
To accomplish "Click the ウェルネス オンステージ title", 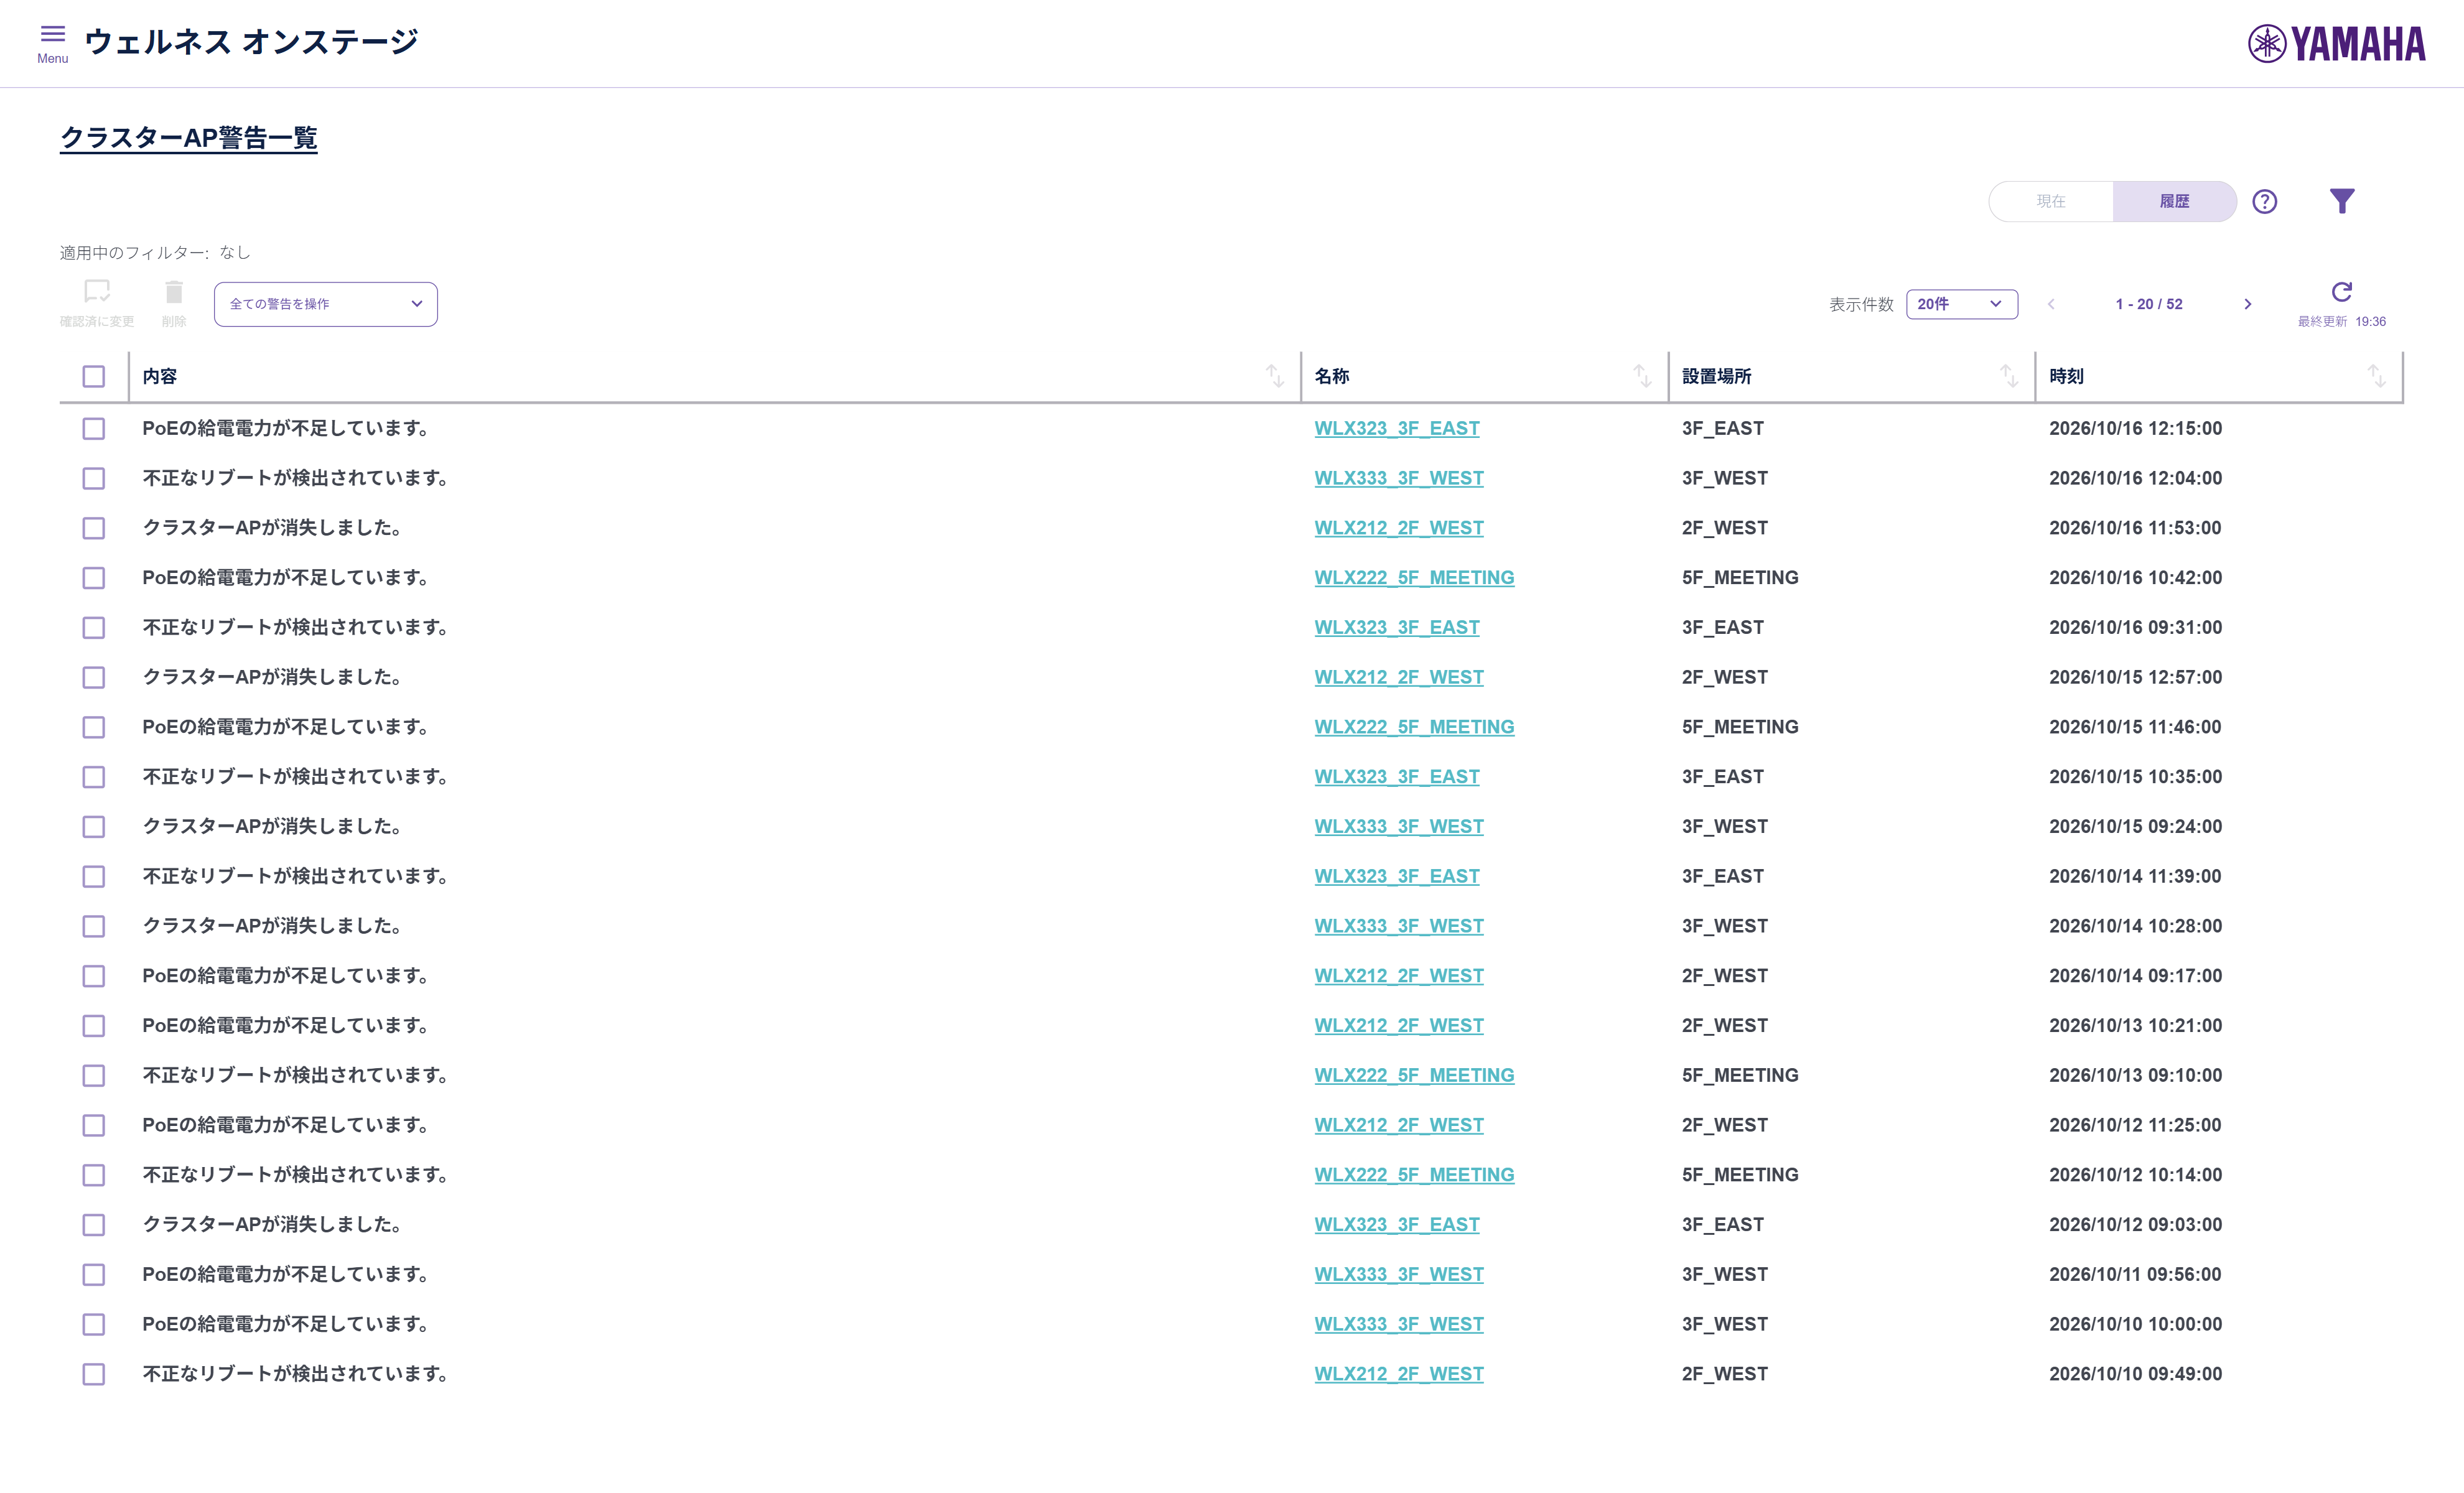I will (x=252, y=42).
